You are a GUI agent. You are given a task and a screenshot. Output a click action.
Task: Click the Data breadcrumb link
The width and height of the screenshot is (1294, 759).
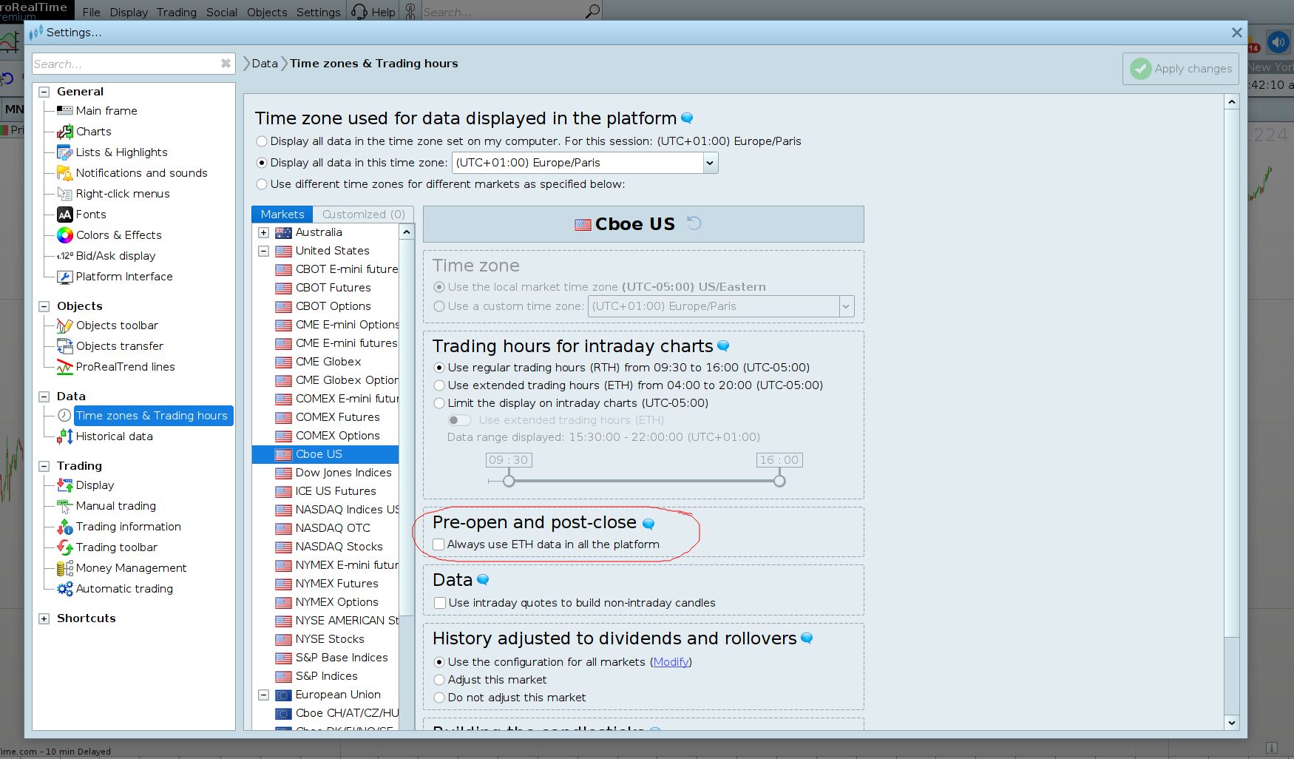coord(265,64)
